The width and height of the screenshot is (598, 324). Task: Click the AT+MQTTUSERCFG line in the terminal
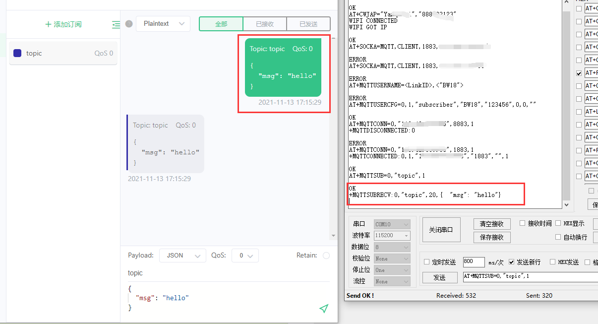pyautogui.click(x=442, y=105)
